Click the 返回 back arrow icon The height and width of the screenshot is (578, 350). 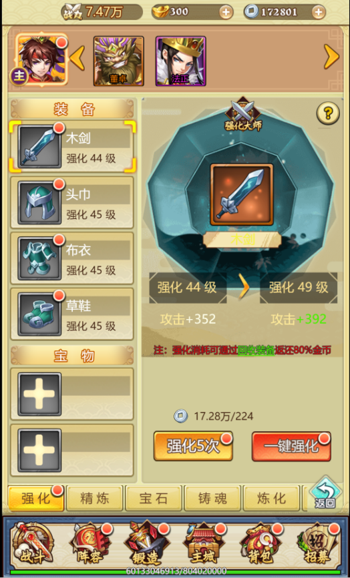click(x=325, y=494)
